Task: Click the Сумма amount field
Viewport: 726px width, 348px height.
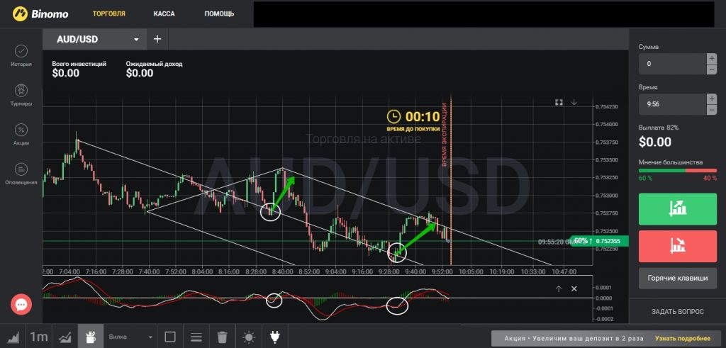Action: point(672,64)
